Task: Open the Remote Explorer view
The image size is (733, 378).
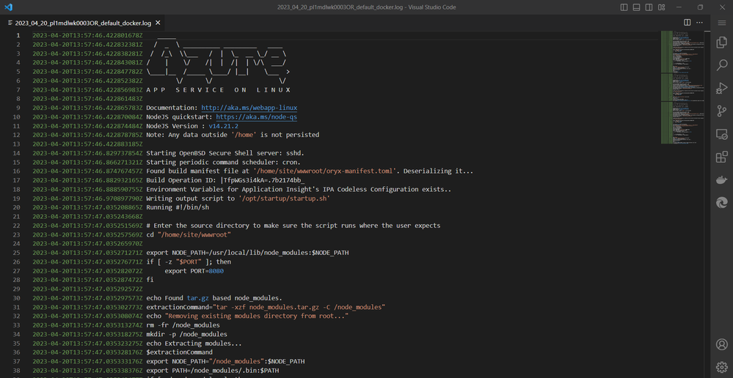Action: [722, 134]
